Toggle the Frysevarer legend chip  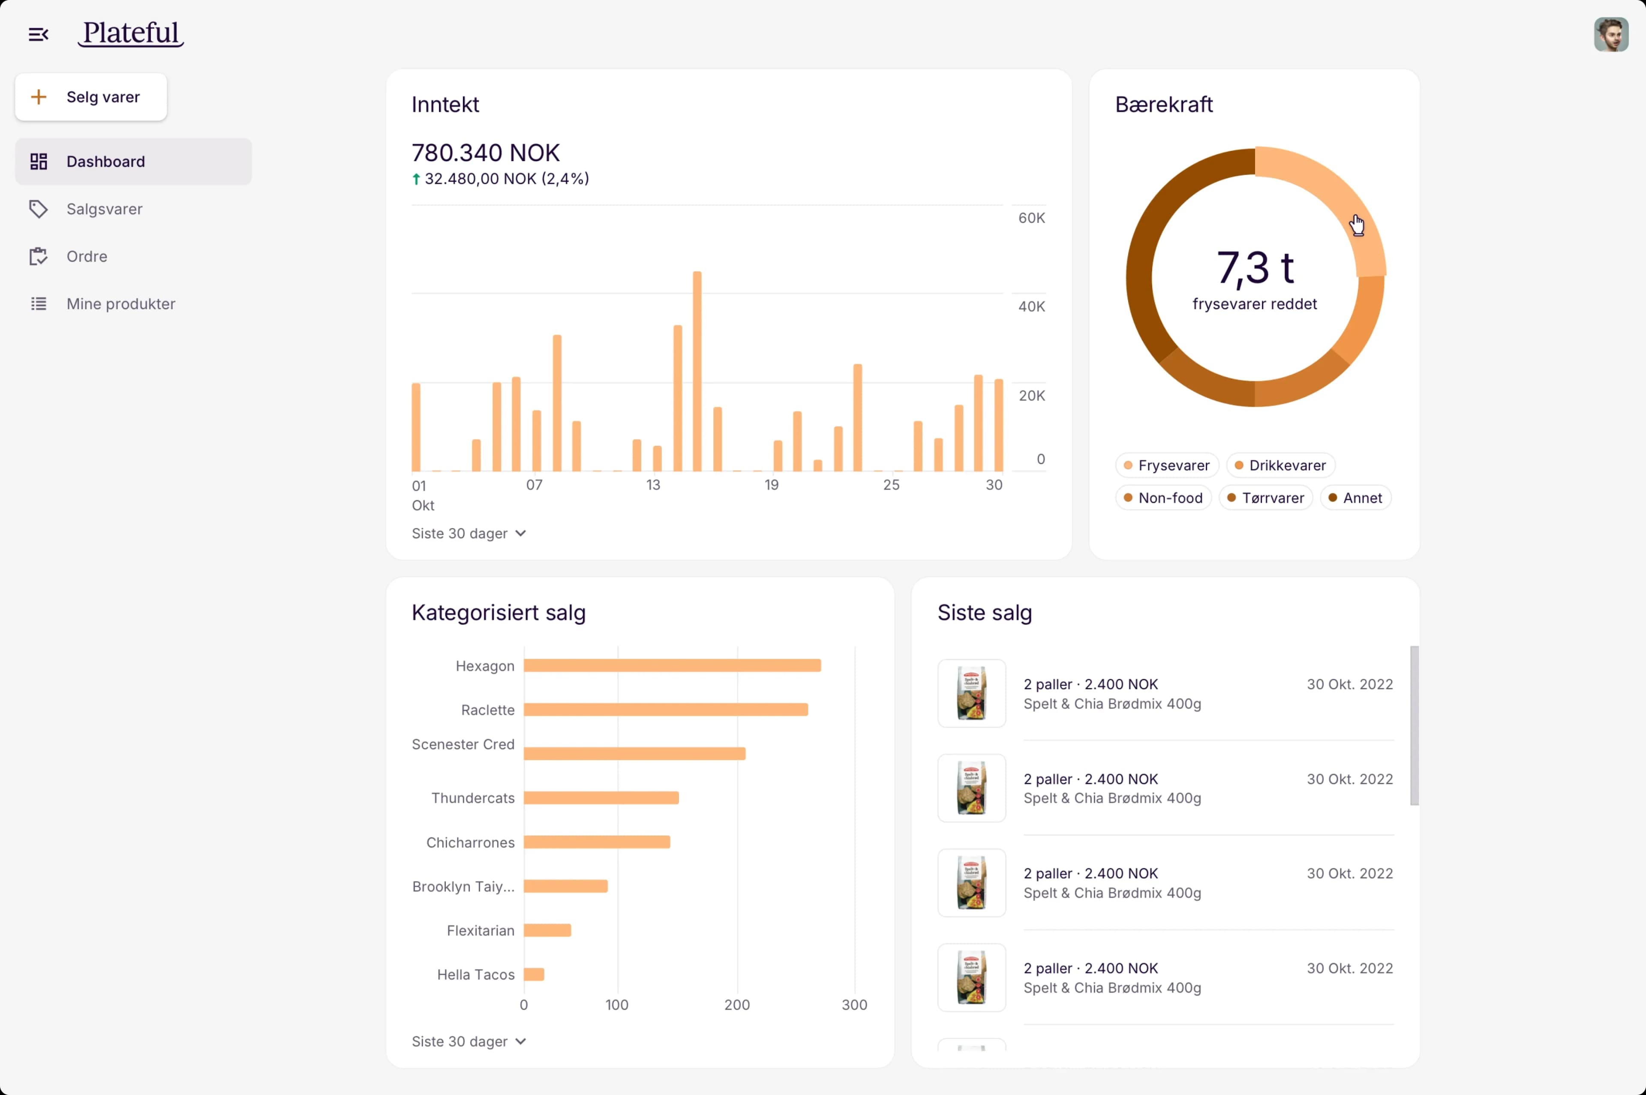click(1167, 465)
